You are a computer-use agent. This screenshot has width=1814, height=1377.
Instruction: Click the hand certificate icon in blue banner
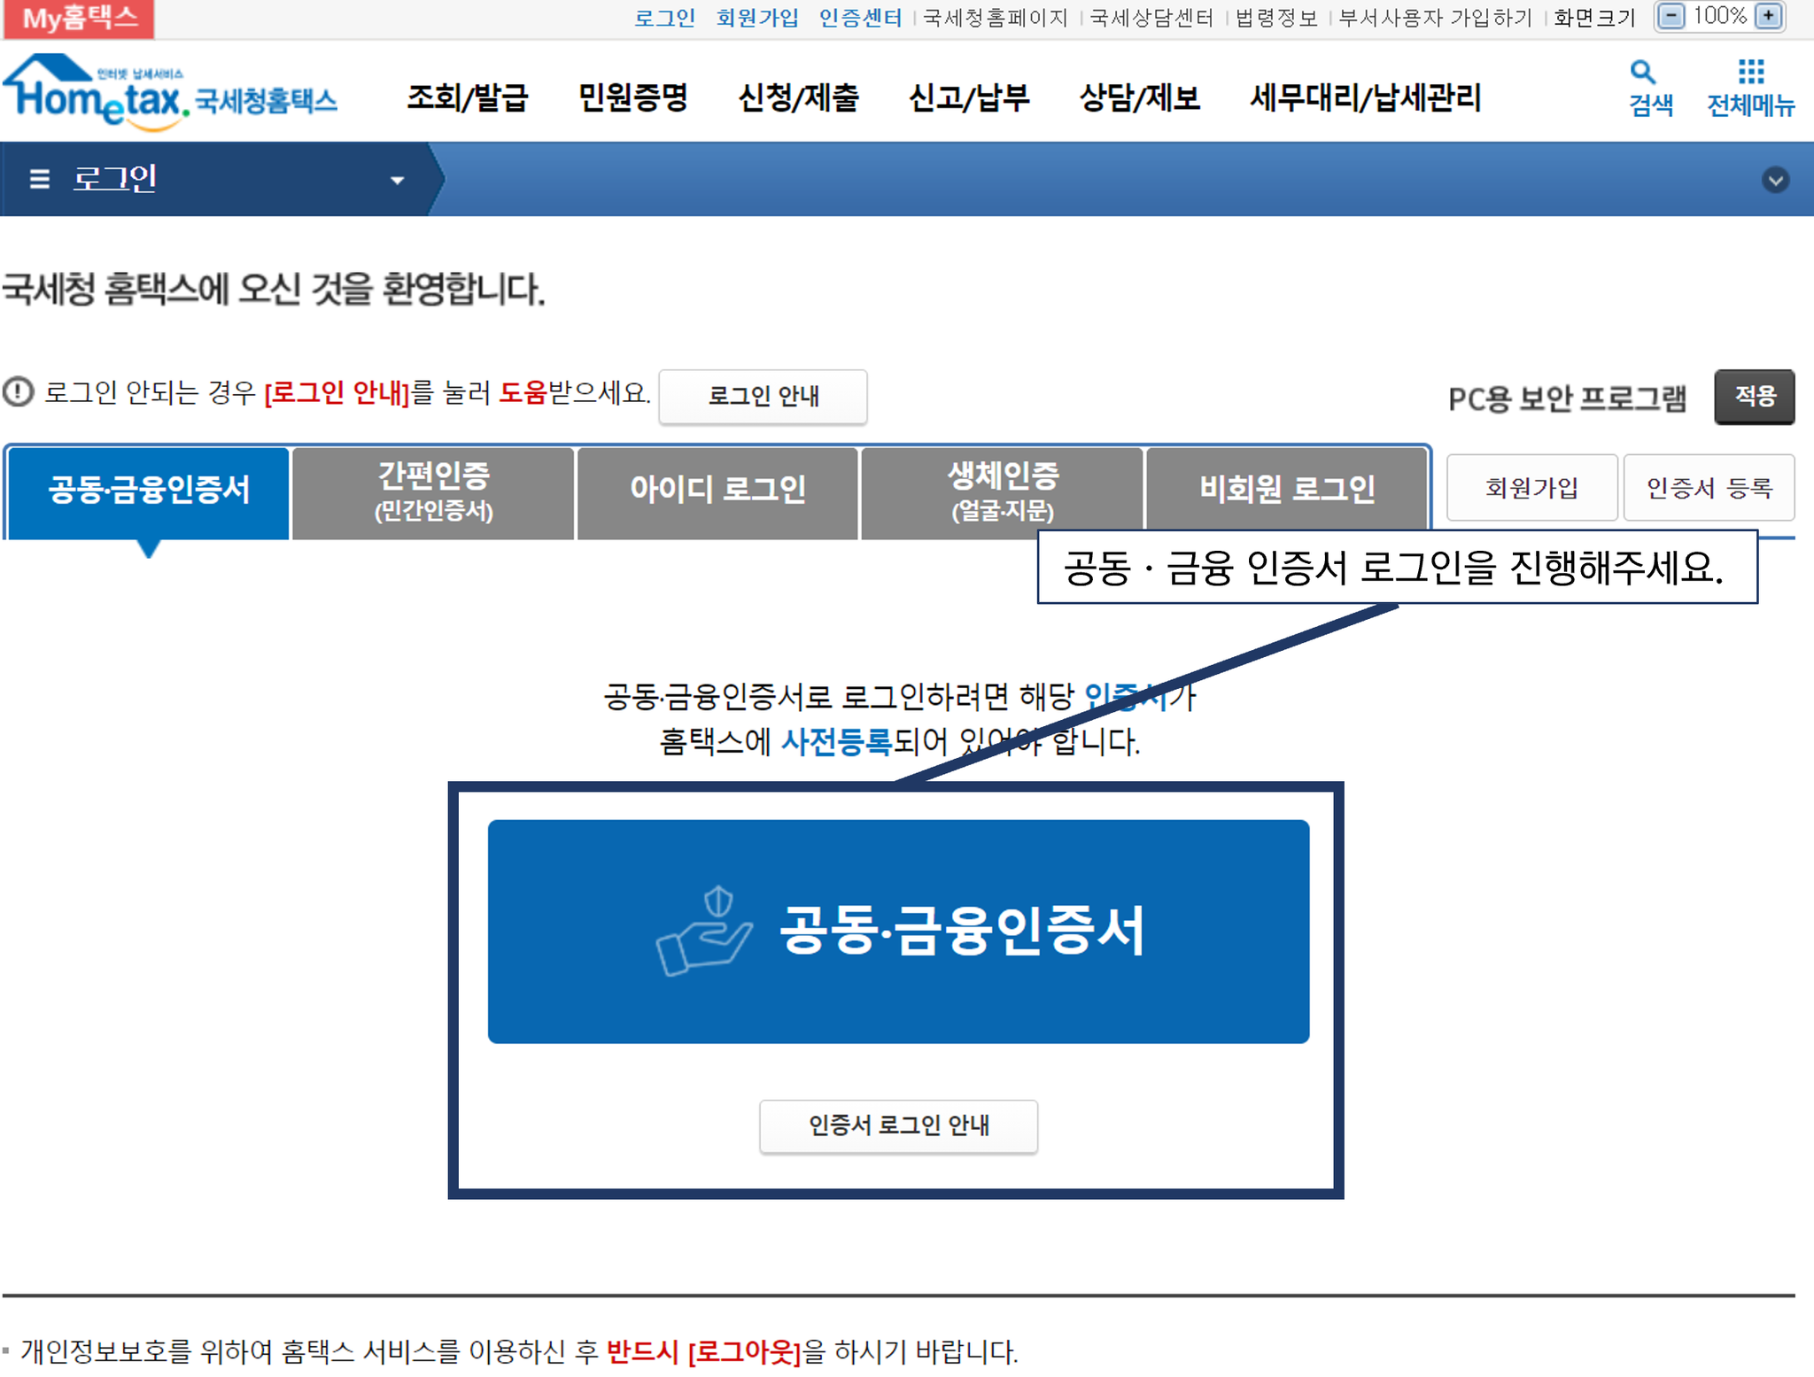[703, 932]
